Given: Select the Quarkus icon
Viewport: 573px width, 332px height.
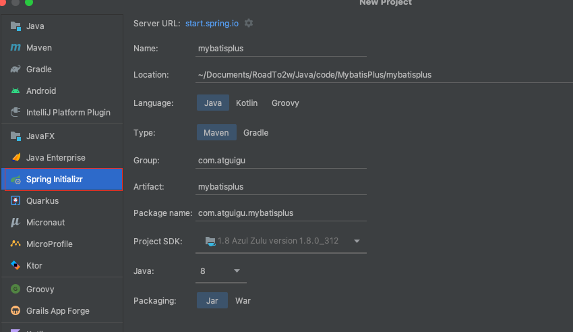Looking at the screenshot, I should (16, 200).
